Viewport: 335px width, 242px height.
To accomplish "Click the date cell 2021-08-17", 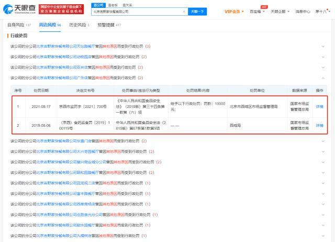I will coord(41,106).
